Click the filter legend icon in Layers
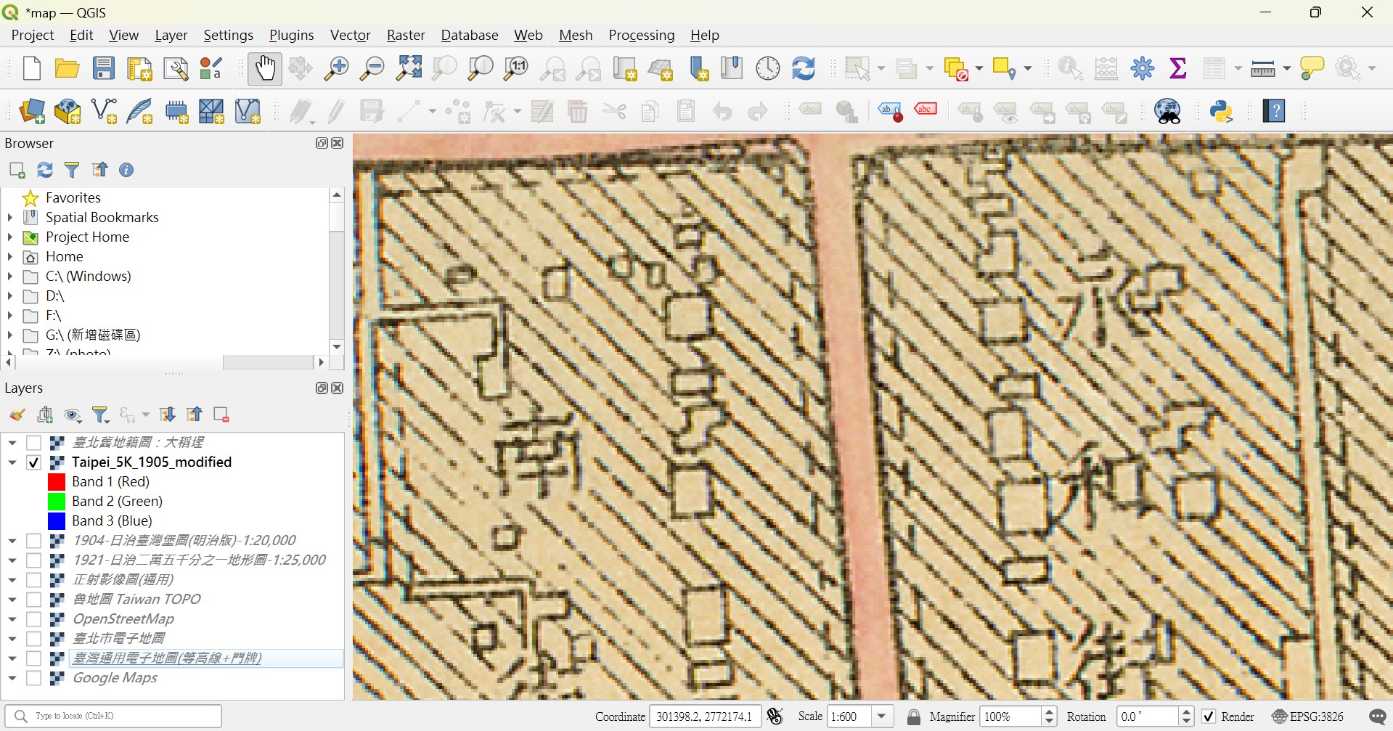This screenshot has width=1393, height=731. 101,415
